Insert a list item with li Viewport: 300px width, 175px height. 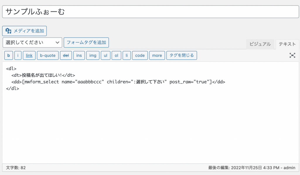coord(127,55)
